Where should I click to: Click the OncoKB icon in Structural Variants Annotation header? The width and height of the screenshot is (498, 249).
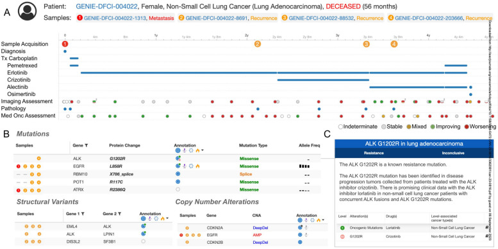tap(143, 218)
